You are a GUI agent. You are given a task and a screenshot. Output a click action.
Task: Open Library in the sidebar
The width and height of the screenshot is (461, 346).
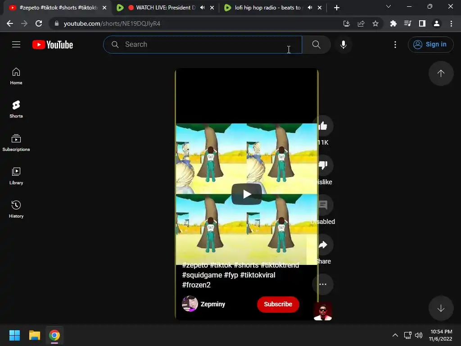(x=16, y=176)
